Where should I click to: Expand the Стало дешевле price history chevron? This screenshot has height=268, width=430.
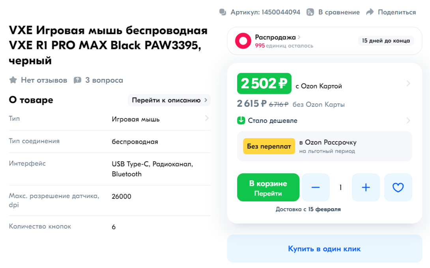(x=408, y=120)
